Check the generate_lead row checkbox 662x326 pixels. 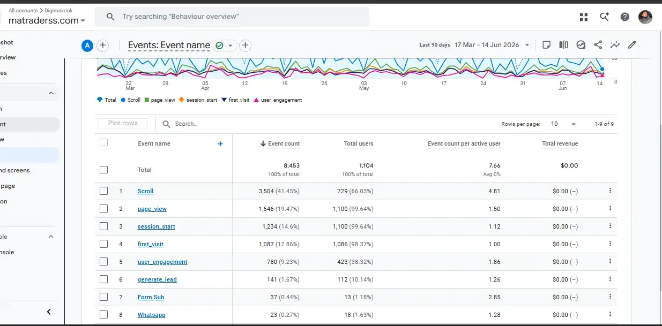[104, 279]
